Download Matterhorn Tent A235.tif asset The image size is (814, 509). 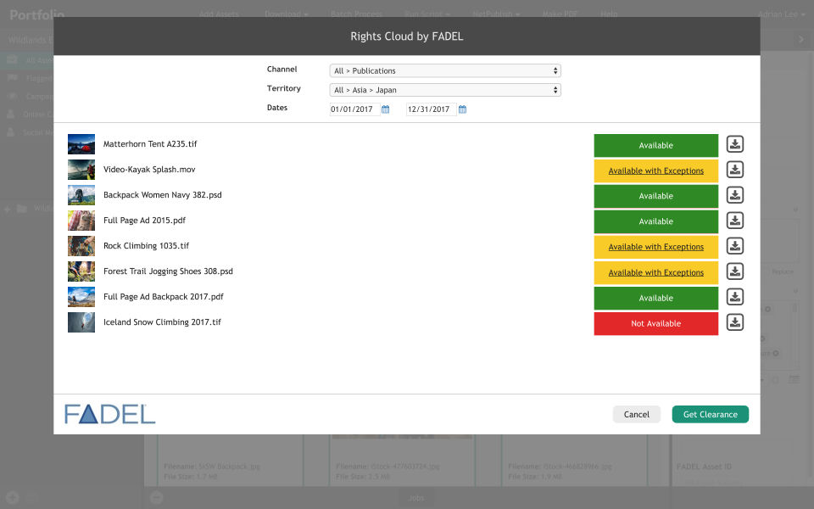click(734, 144)
